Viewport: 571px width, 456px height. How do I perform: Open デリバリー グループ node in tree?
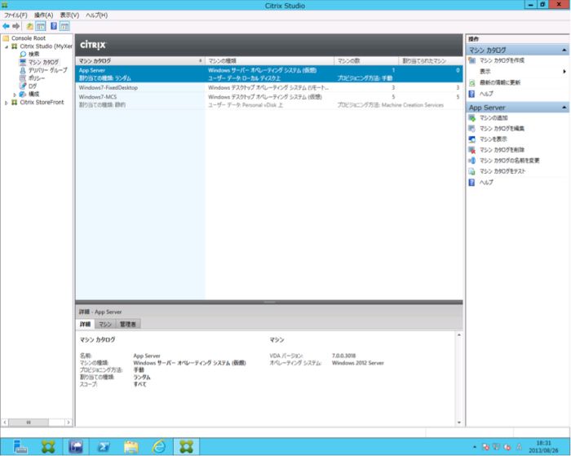[47, 70]
